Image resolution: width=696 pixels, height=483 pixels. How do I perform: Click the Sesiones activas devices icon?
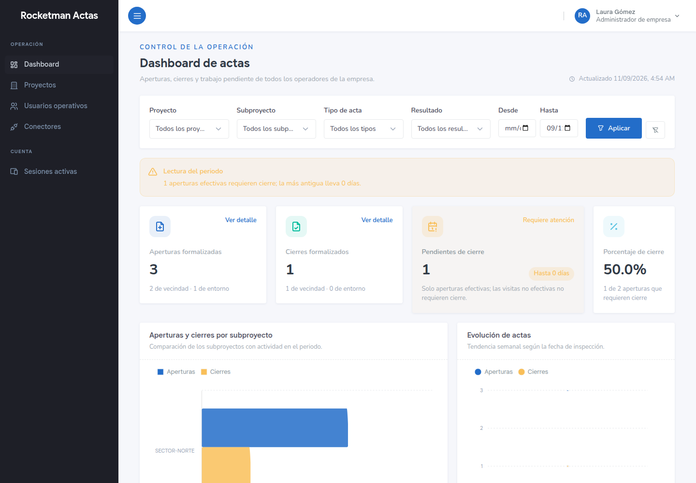pyautogui.click(x=14, y=171)
